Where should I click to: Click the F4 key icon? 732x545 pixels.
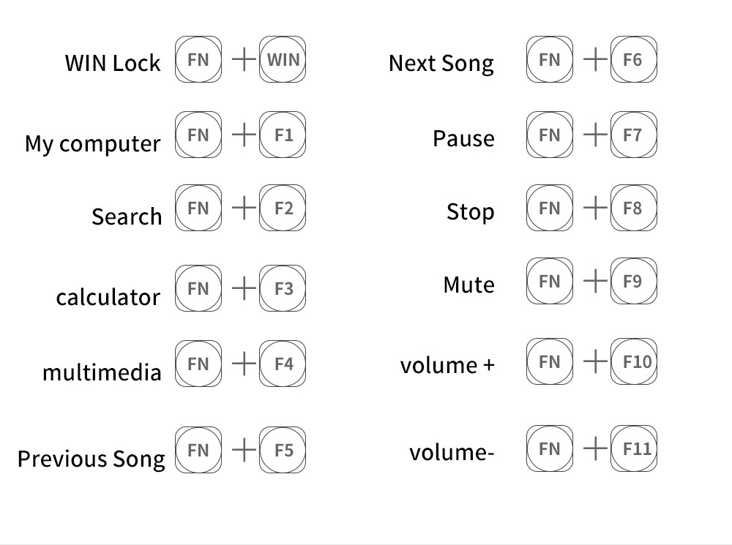283,364
